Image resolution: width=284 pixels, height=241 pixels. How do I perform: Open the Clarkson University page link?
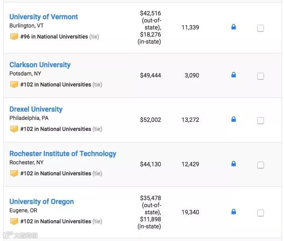click(x=40, y=65)
